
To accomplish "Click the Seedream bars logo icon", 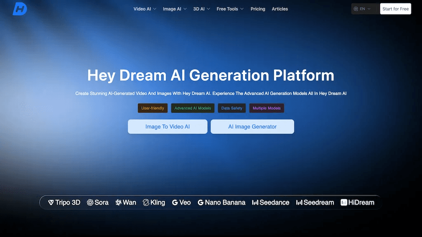I will (299, 202).
